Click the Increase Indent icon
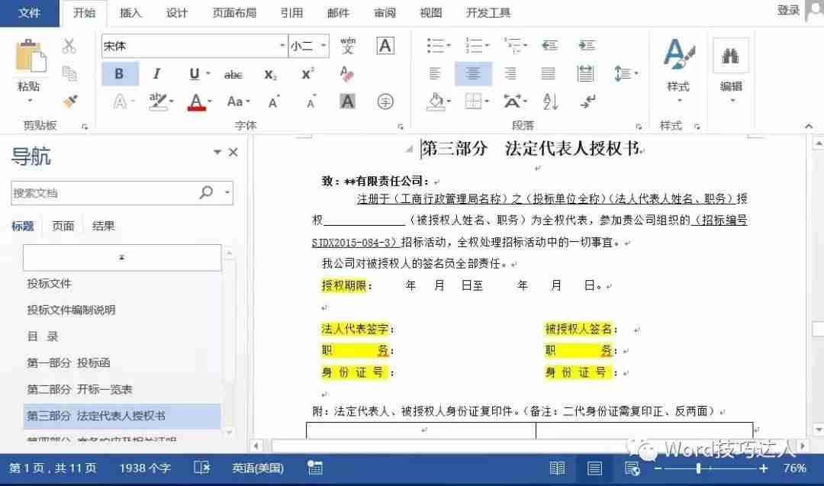Screen dimensions: 824x486 (x=587, y=46)
